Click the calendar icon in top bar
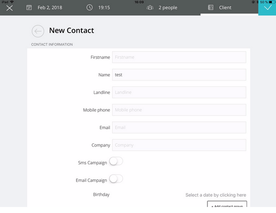This screenshot has height=213, width=276. [29, 8]
